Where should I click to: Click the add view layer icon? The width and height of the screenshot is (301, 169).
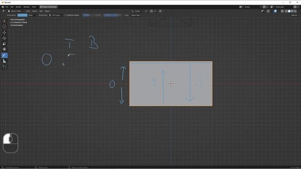[295, 7]
